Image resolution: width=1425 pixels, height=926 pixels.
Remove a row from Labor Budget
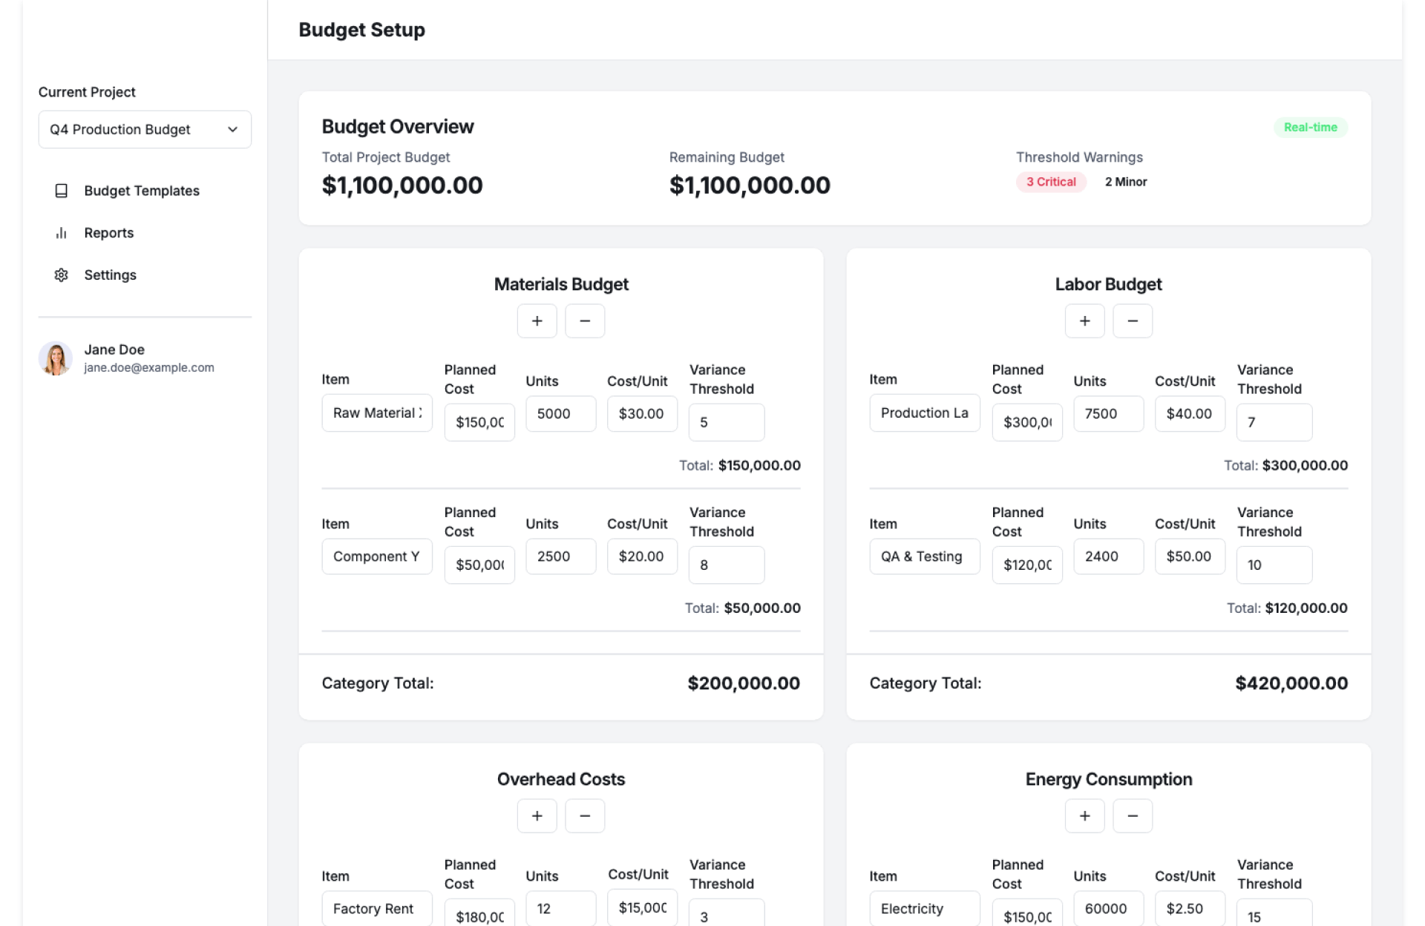1132,321
